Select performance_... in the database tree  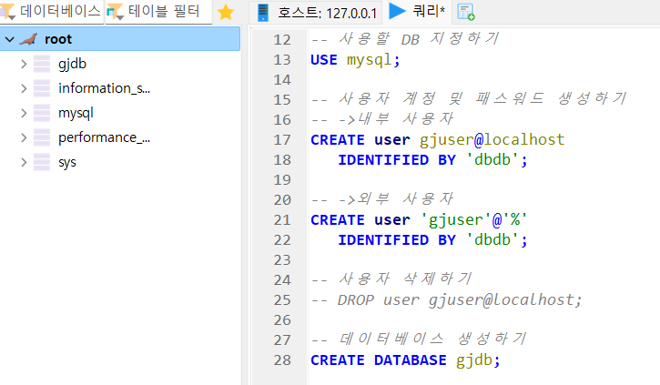click(104, 137)
